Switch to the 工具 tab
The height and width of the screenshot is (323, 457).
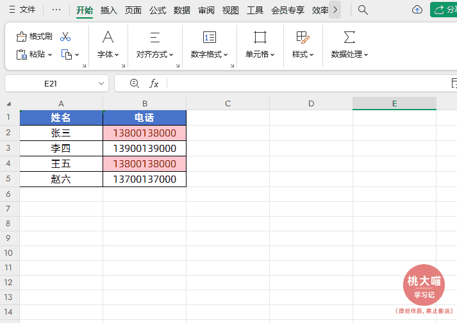(x=255, y=10)
